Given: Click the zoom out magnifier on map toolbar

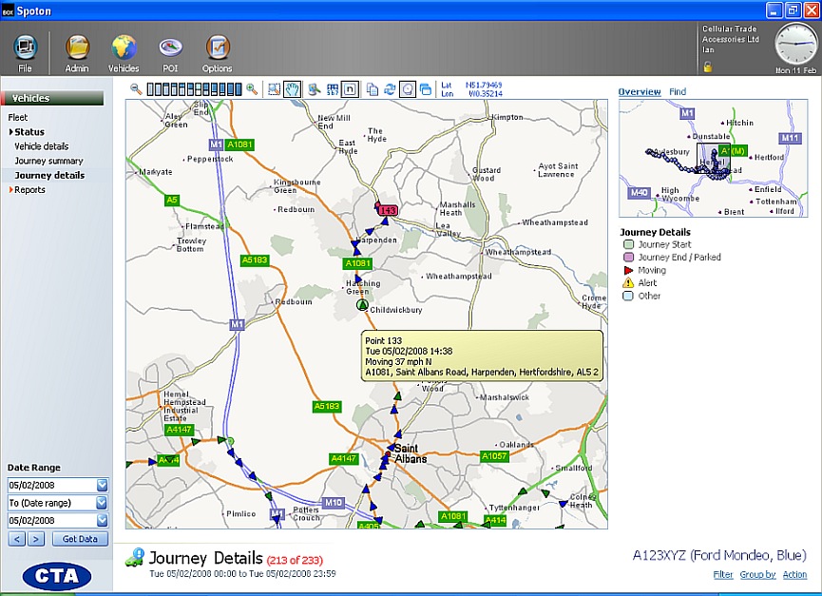Looking at the screenshot, I should click(136, 88).
